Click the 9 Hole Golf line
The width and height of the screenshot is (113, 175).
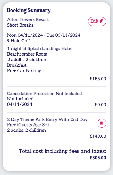point(19,41)
